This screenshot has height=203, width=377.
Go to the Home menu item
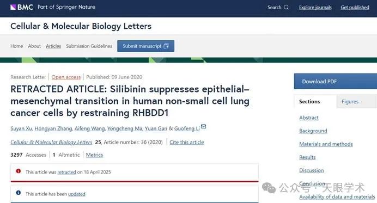tap(16, 46)
